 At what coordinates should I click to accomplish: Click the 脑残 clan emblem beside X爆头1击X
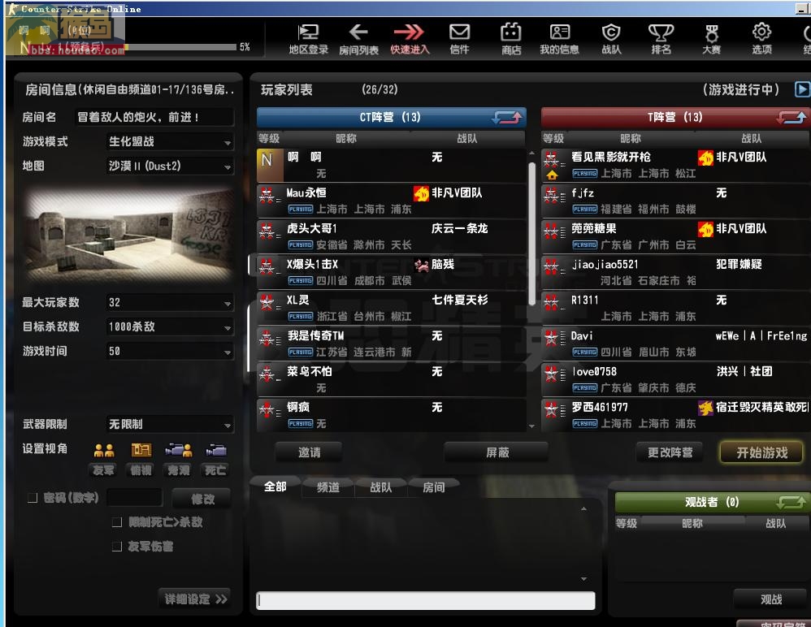(422, 265)
